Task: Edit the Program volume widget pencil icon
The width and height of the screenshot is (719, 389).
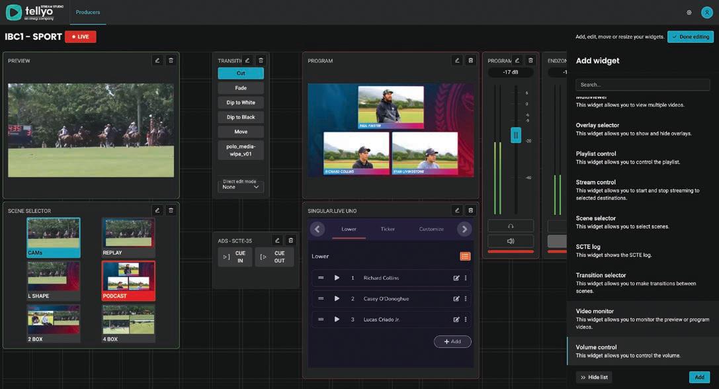Action: coord(517,60)
